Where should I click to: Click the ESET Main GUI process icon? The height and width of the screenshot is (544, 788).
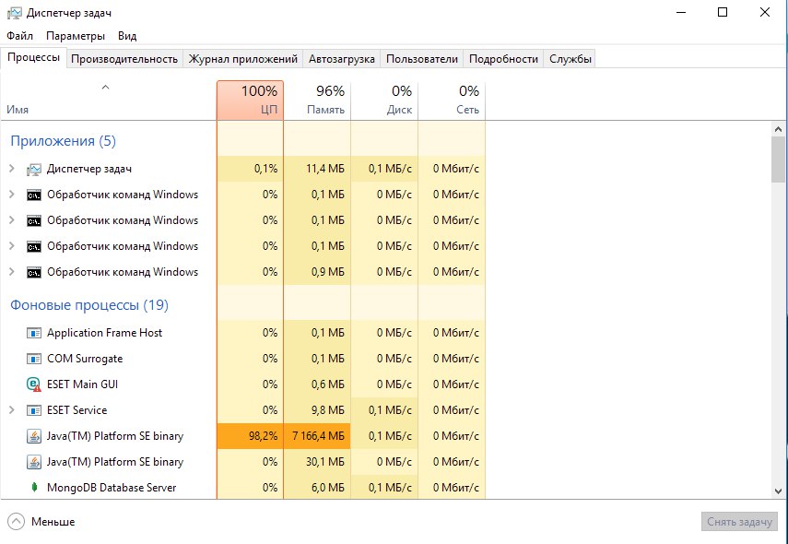pos(34,384)
